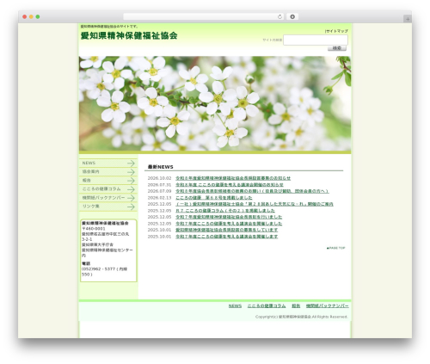Select こころの健康コラム in the sidebar menu
Image resolution: width=430 pixels, height=364 pixels.
(x=108, y=189)
